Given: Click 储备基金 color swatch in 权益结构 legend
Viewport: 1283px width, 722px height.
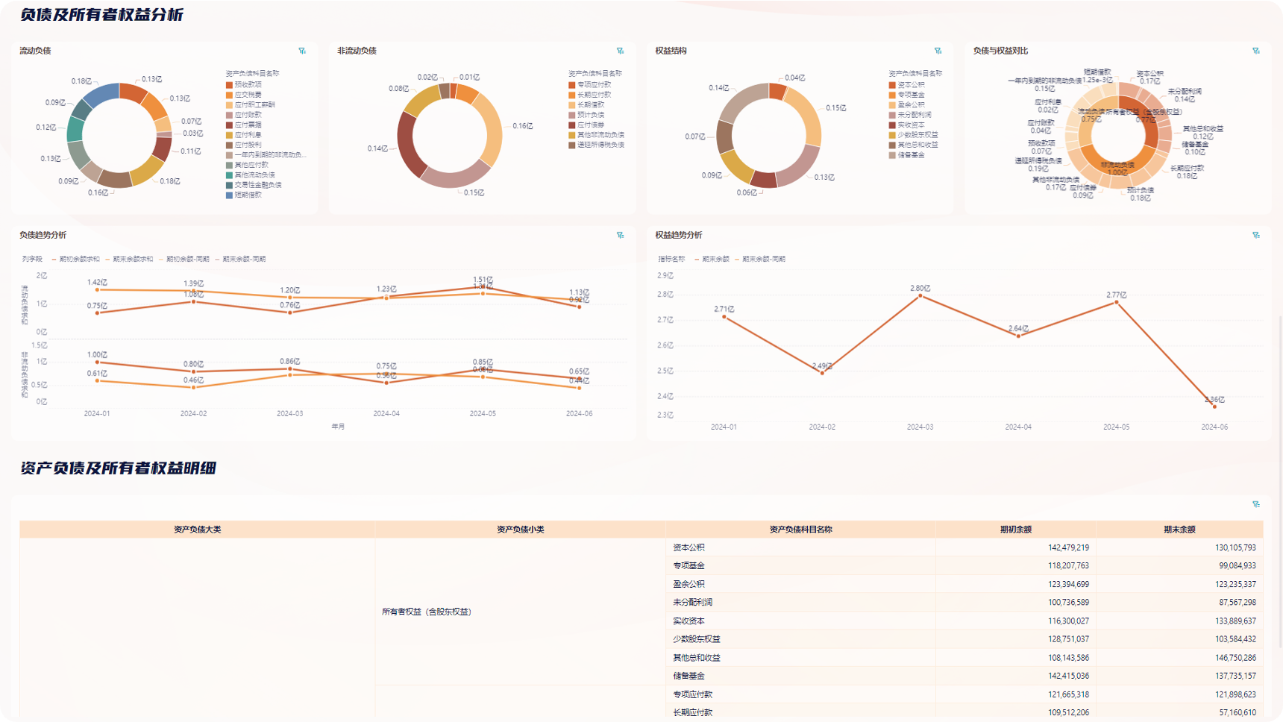Looking at the screenshot, I should coord(892,155).
